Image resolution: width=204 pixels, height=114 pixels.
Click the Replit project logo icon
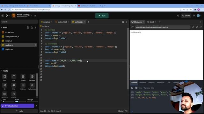pos(14,16)
